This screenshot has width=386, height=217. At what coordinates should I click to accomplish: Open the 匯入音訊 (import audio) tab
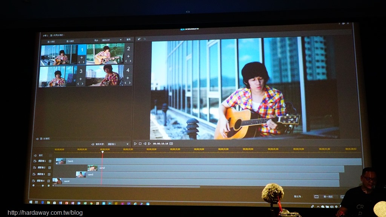click(x=70, y=41)
